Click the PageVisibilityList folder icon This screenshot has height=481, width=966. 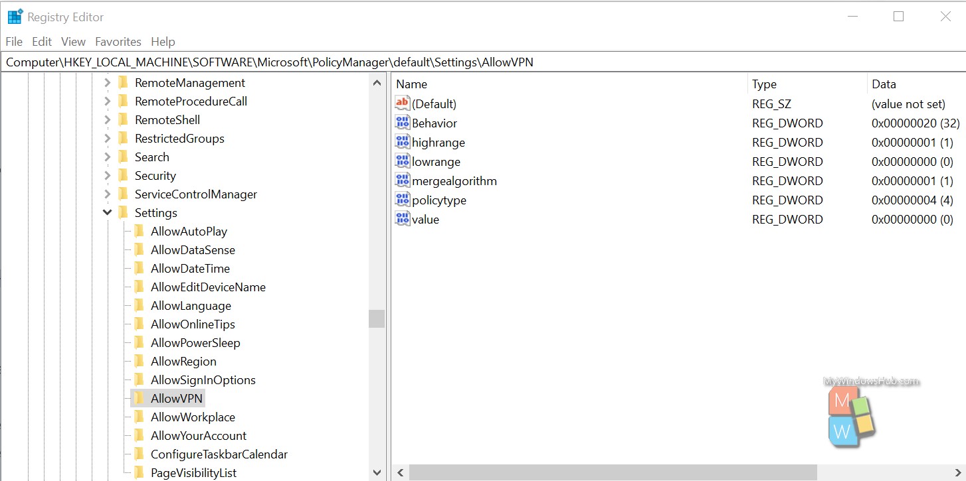click(x=138, y=472)
